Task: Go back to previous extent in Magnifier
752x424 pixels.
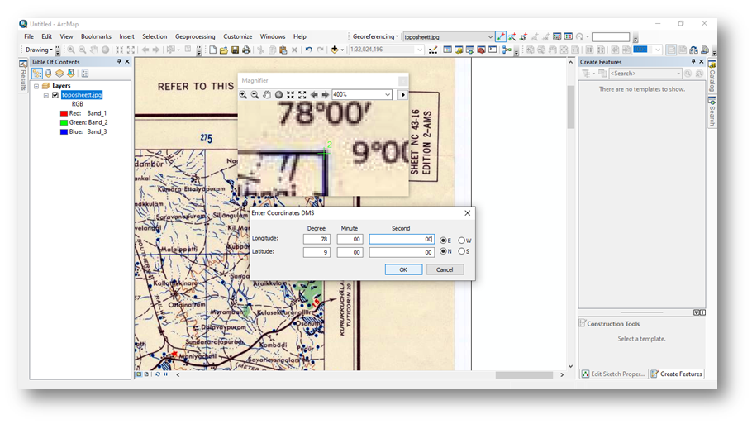Action: coord(314,94)
